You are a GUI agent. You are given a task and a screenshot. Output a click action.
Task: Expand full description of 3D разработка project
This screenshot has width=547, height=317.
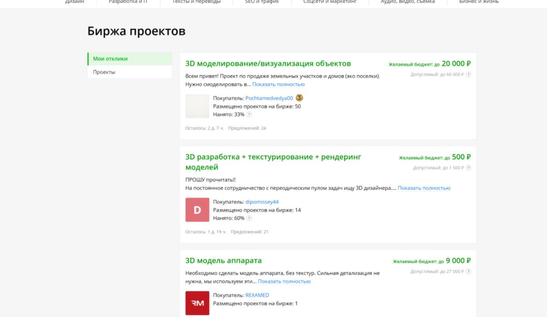[424, 188]
